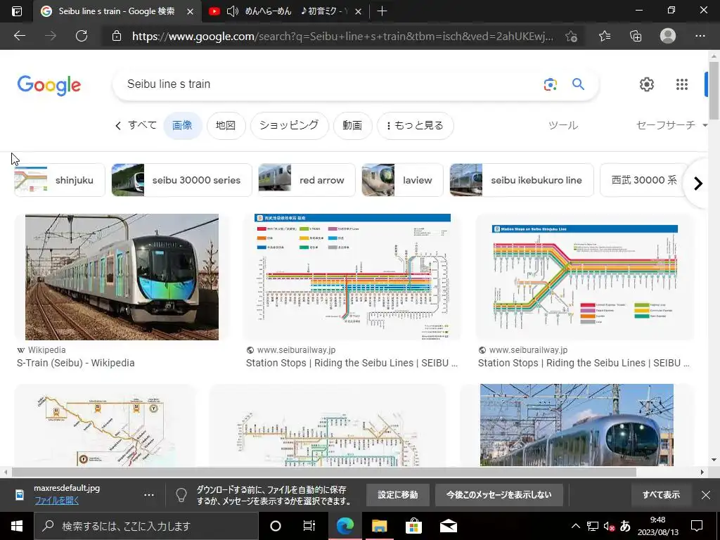Image resolution: width=720 pixels, height=540 pixels.
Task: Filter images by shinjuku chip
Action: tap(60, 180)
